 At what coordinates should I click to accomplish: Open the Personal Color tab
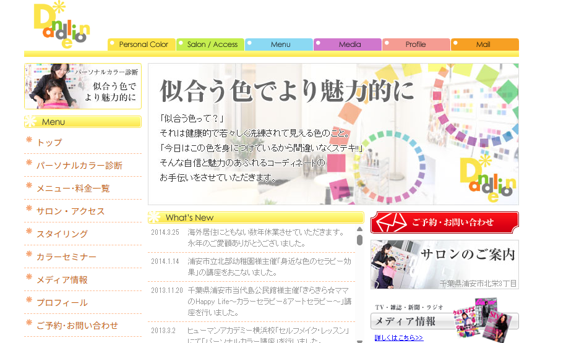click(142, 44)
